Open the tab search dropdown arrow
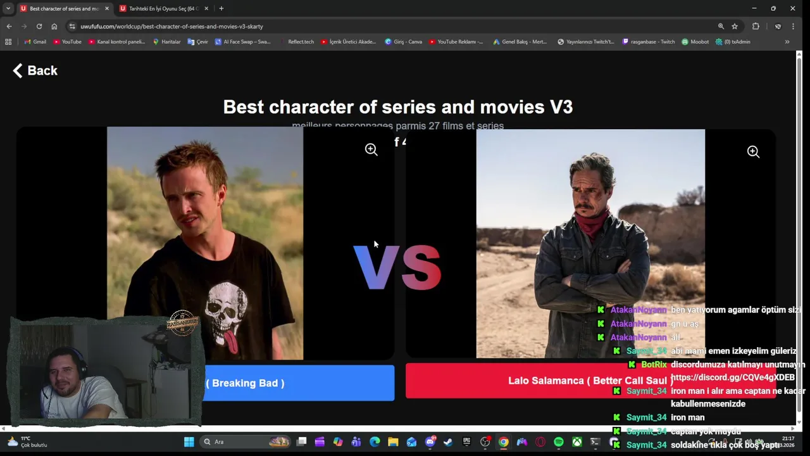This screenshot has width=810, height=456. pos(8,8)
